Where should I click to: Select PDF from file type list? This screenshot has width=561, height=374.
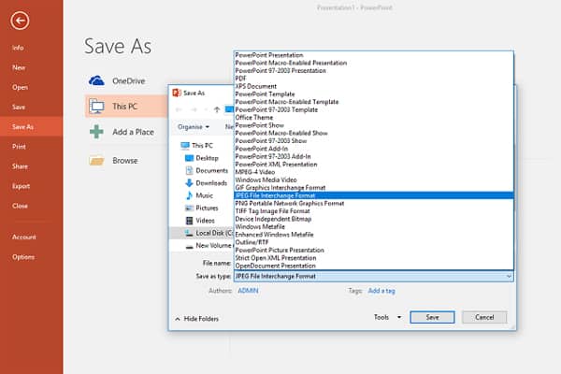pos(240,78)
